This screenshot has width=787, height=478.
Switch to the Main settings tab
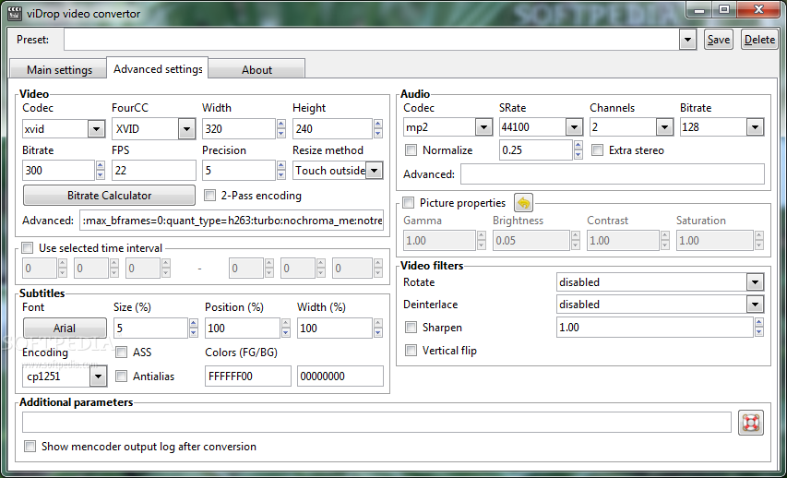(59, 70)
